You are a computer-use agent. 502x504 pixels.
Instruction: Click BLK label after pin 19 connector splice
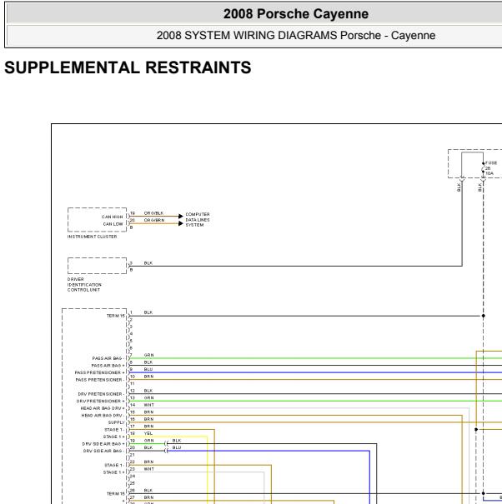pos(177,441)
